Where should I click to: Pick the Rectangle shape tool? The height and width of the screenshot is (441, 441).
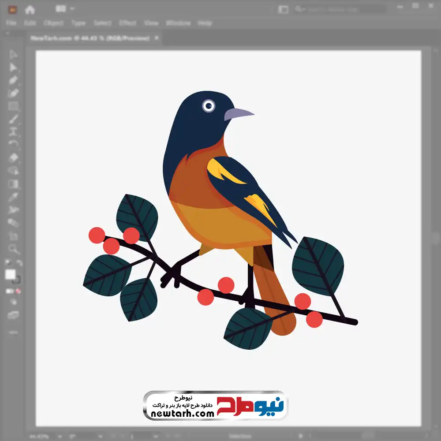pyautogui.click(x=13, y=106)
